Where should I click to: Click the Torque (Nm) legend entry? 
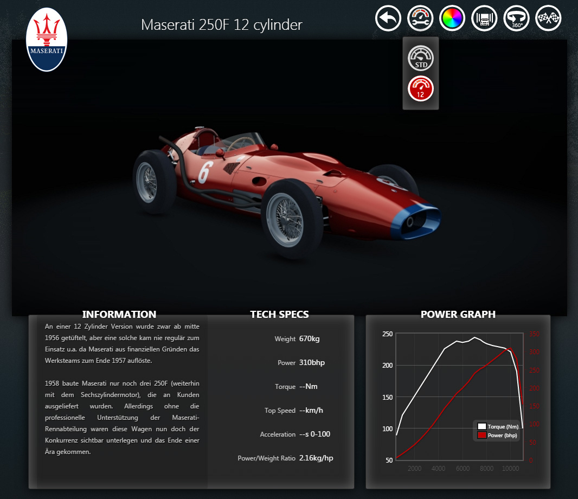pos(498,426)
